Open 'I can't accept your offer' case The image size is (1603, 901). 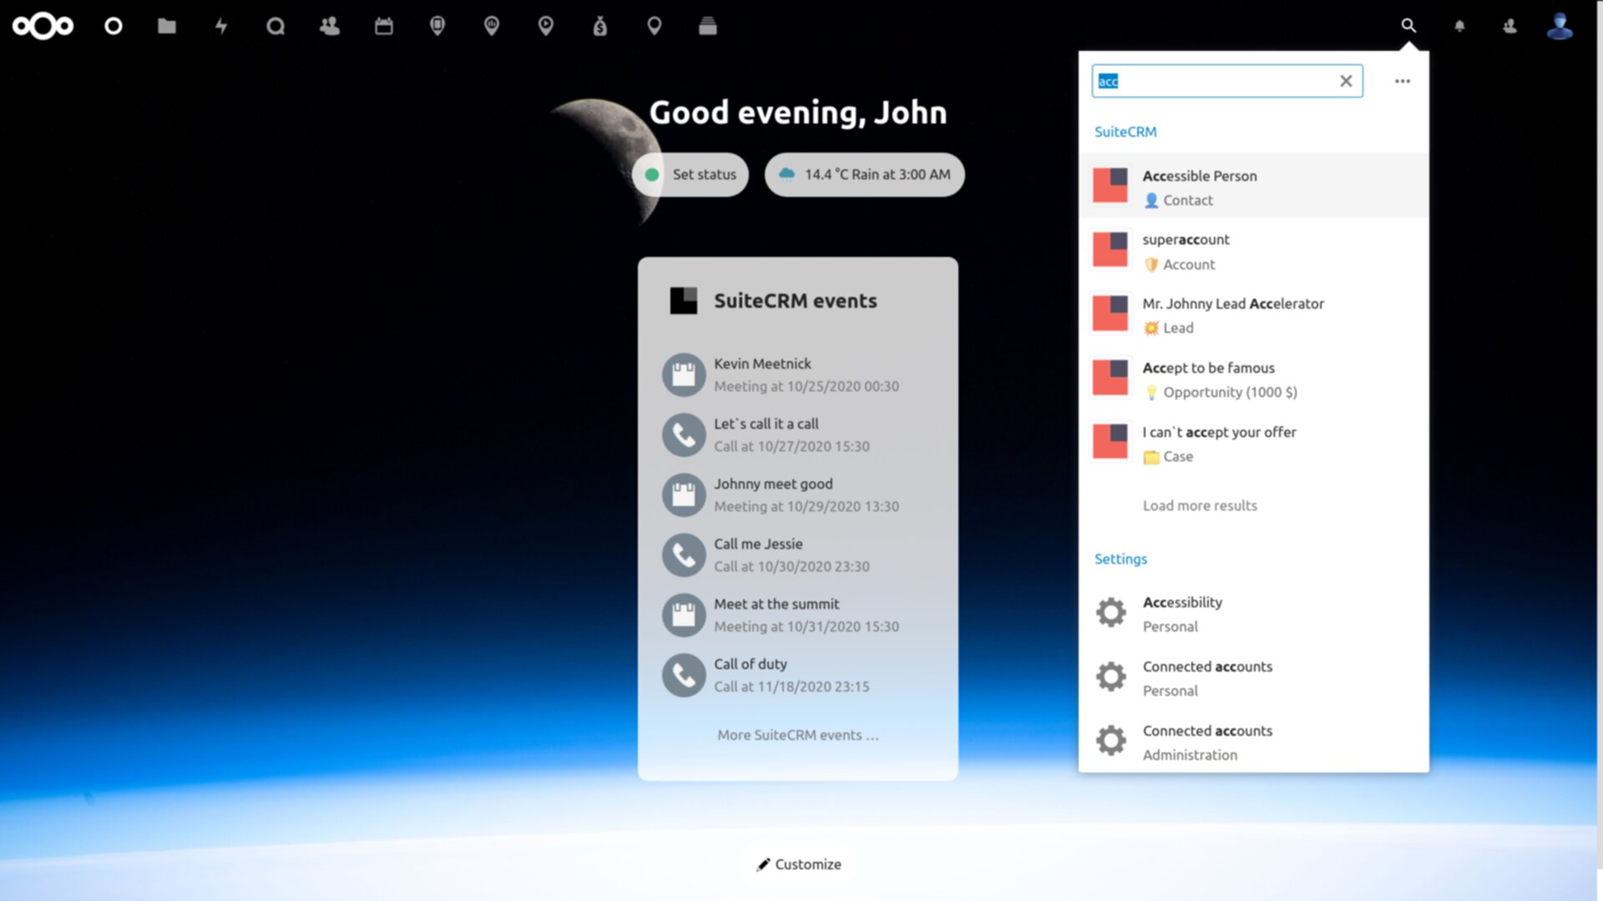click(x=1253, y=444)
